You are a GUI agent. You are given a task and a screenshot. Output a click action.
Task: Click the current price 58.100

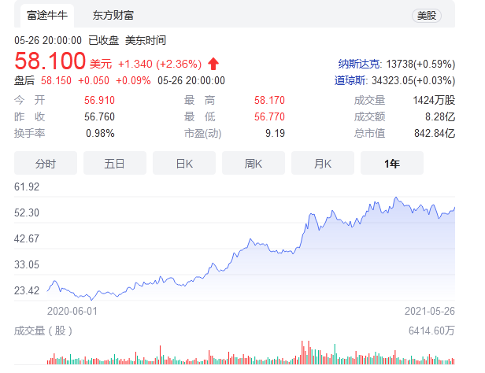point(50,61)
